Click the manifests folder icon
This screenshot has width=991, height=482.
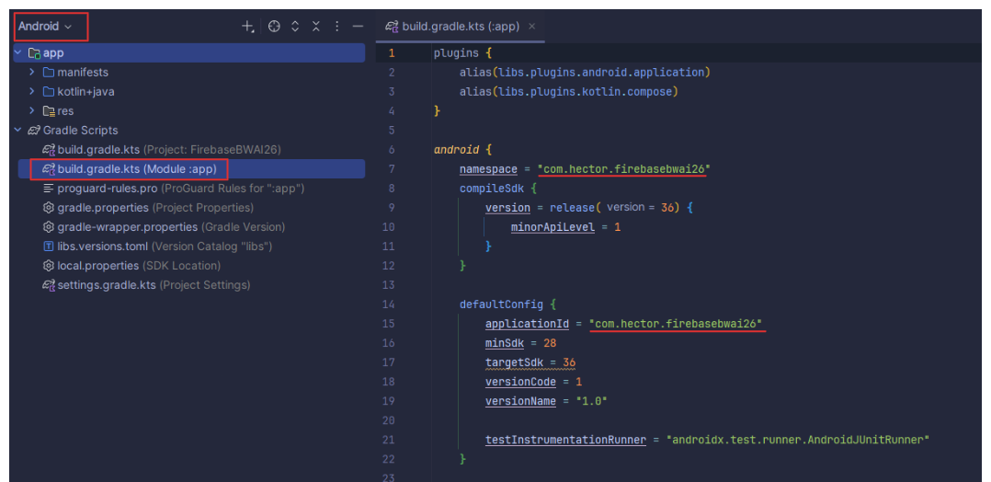(49, 73)
